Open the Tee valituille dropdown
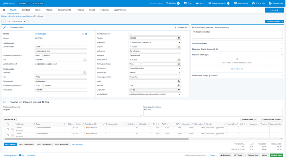286x158 pixels. tap(10, 119)
